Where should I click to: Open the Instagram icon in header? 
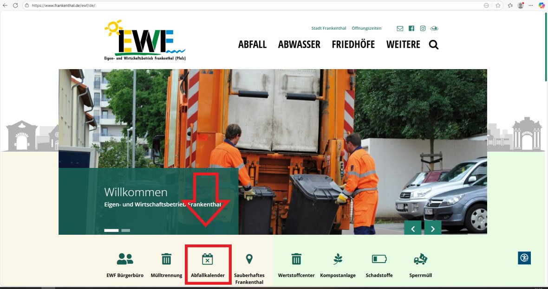coord(423,28)
